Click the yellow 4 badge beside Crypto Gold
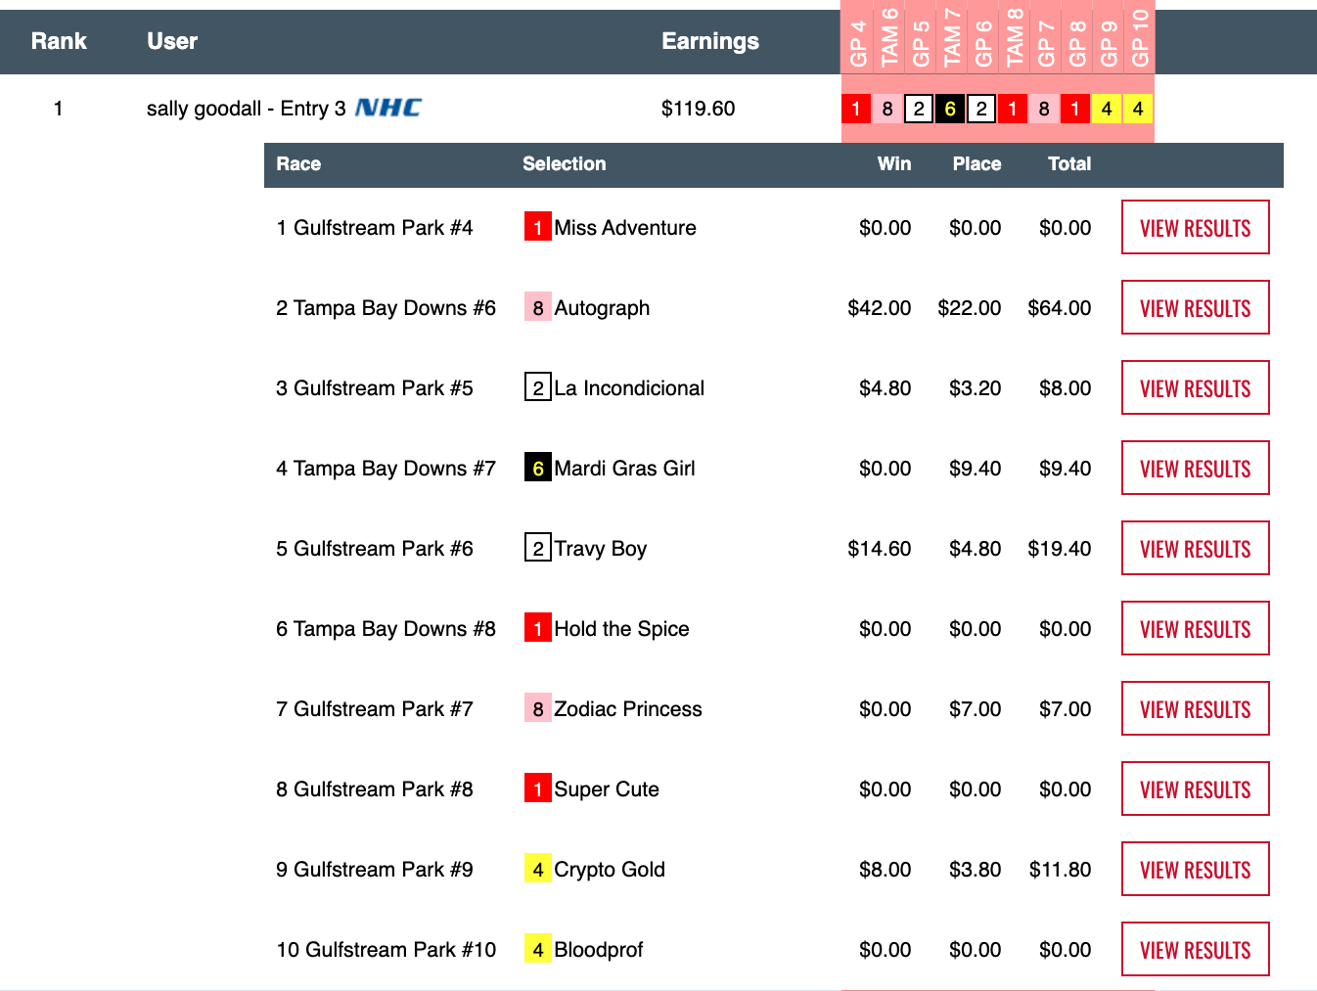Screen dimensions: 1317x991 tap(537, 869)
